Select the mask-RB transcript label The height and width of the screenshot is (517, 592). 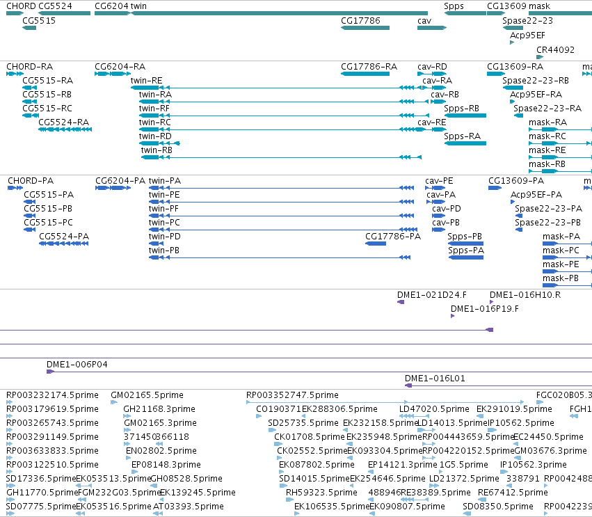click(547, 164)
